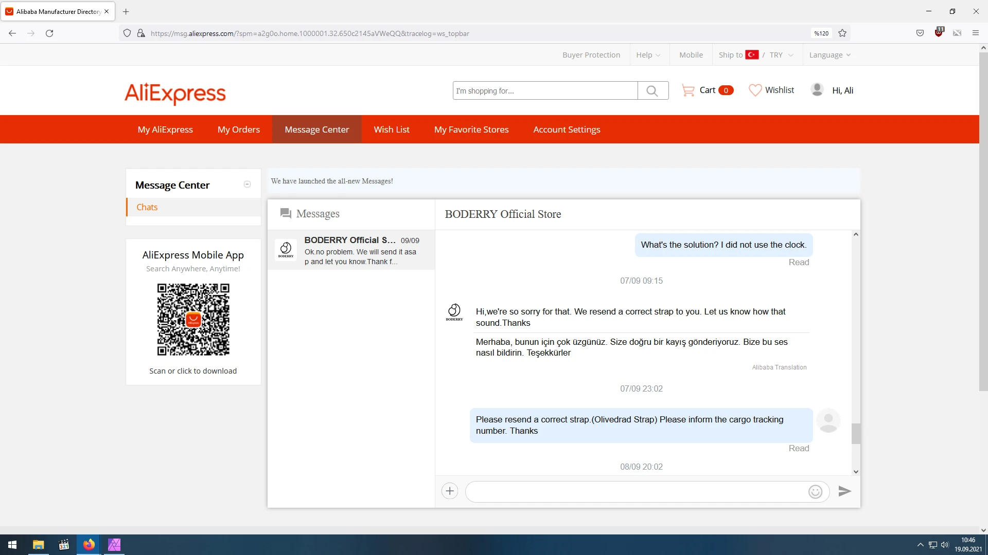Click the Buyer Protection link
This screenshot has width=988, height=555.
coord(591,55)
